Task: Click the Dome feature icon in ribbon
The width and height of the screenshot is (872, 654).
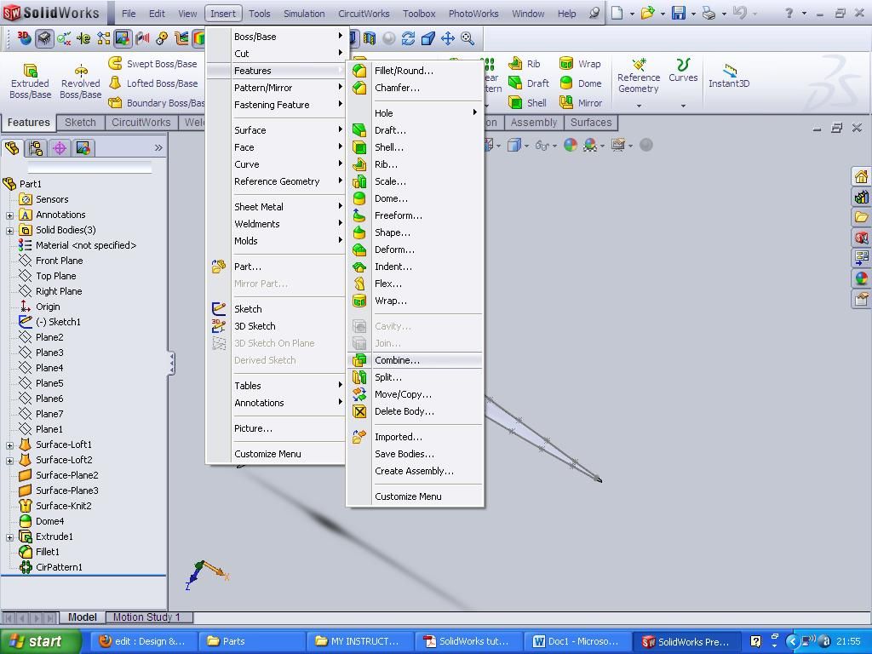Action: 566,83
